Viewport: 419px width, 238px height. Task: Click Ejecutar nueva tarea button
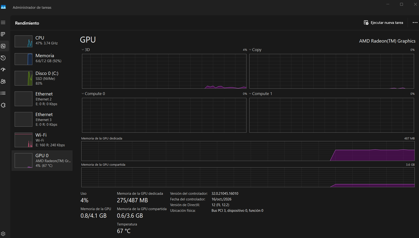click(x=383, y=23)
